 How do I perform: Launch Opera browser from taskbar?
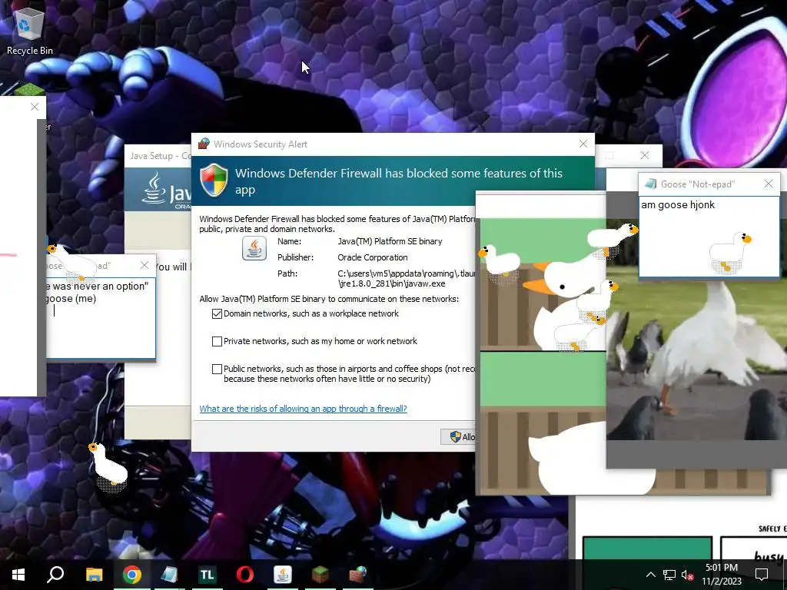pyautogui.click(x=245, y=575)
